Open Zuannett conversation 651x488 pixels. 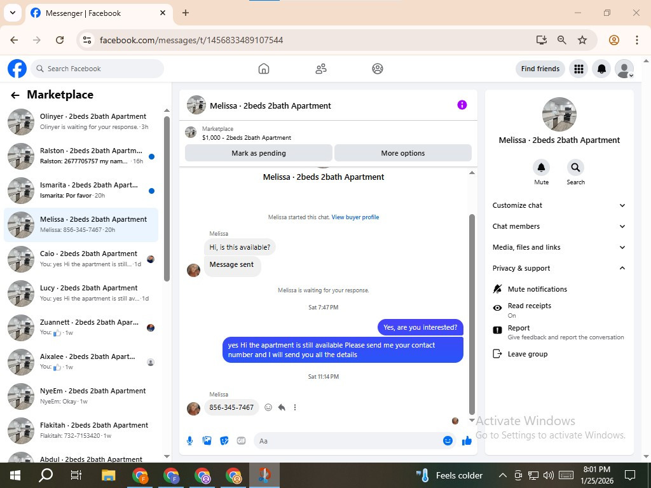[x=81, y=328]
